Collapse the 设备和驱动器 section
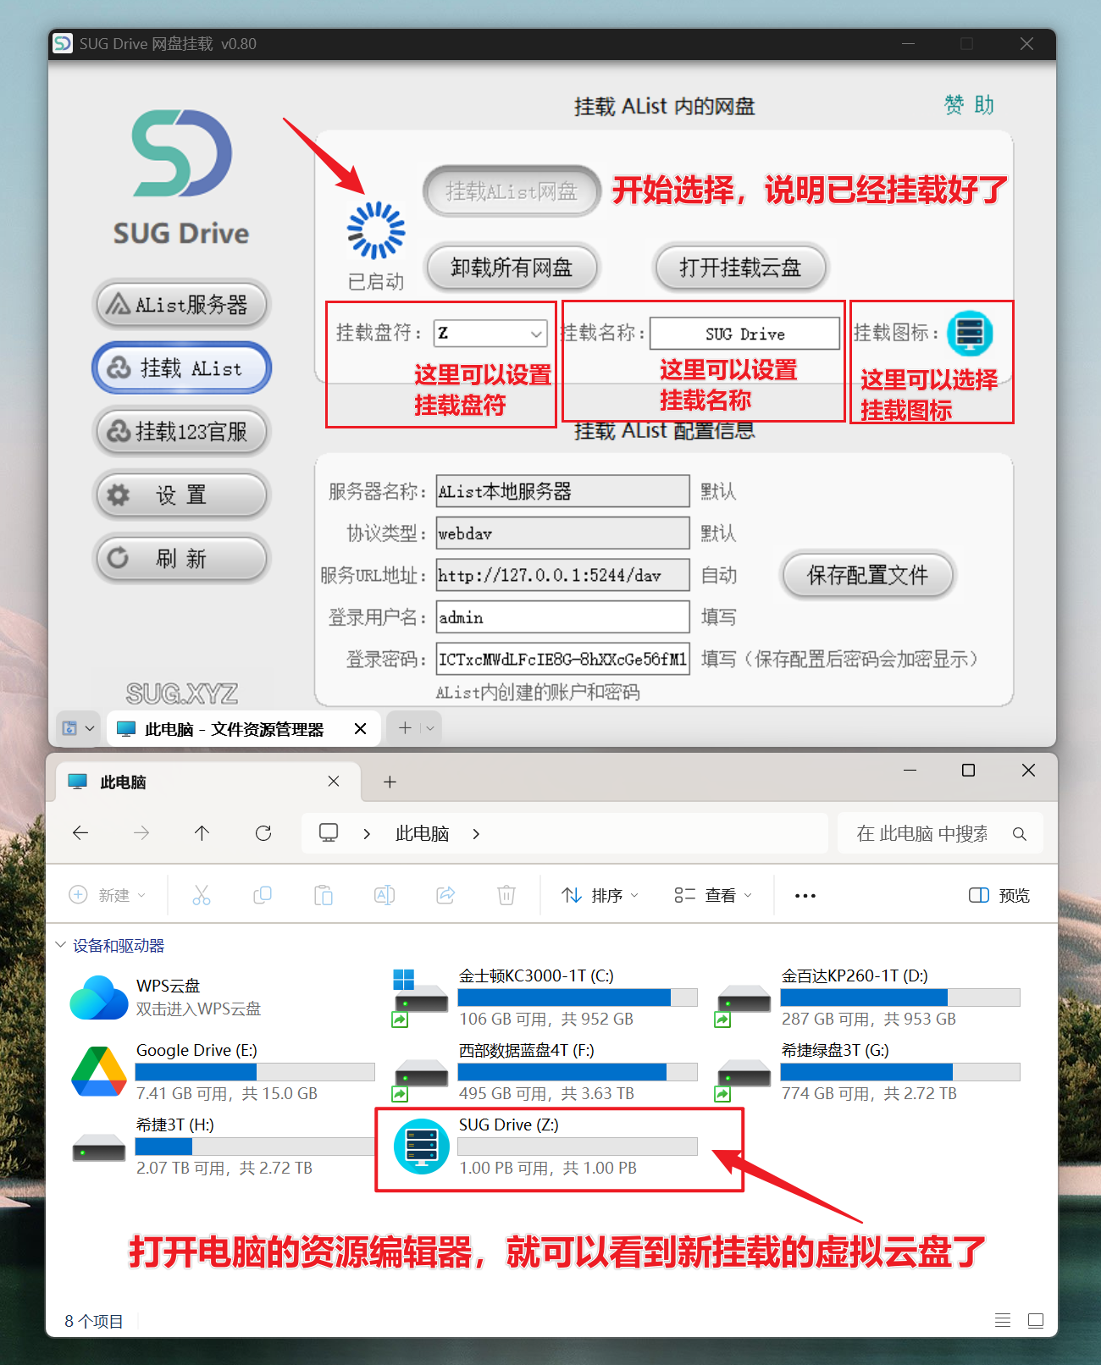The width and height of the screenshot is (1101, 1365). [61, 945]
